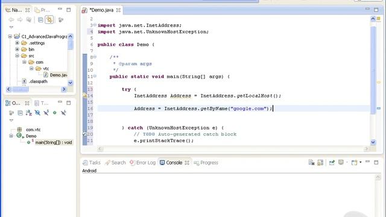Image resolution: width=386 pixels, height=217 pixels.
Task: Open the Open Console dropdown arrow
Action: tap(361, 162)
